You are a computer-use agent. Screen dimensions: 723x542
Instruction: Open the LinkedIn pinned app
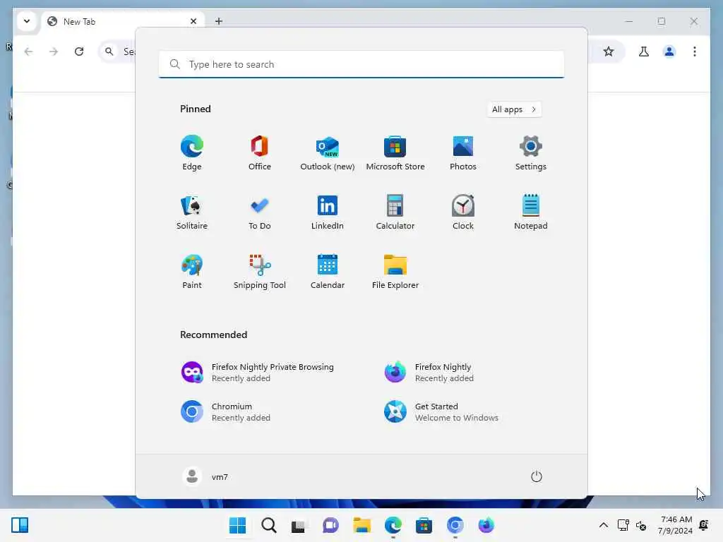[328, 212]
